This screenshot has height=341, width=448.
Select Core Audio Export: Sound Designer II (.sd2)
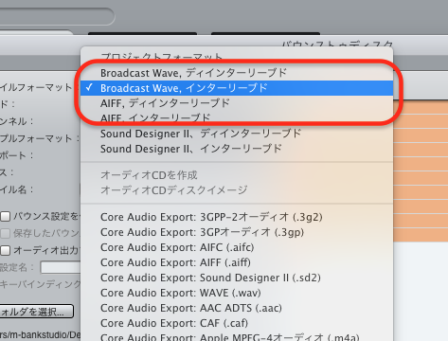237,278
